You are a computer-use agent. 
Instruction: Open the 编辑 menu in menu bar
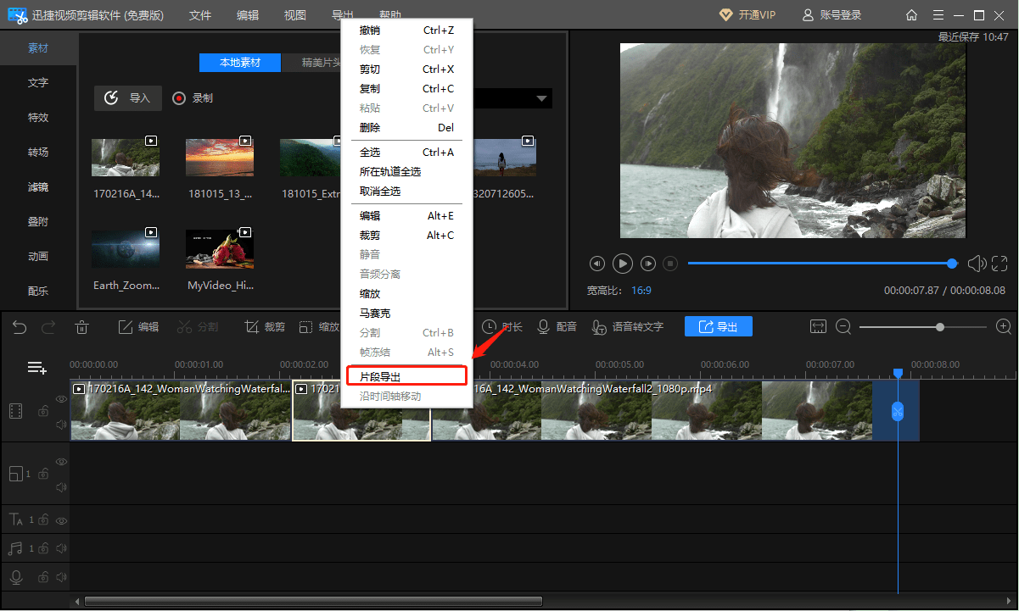(248, 15)
